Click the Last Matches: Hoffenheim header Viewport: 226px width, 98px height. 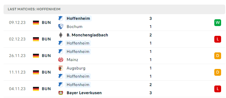click(x=34, y=9)
